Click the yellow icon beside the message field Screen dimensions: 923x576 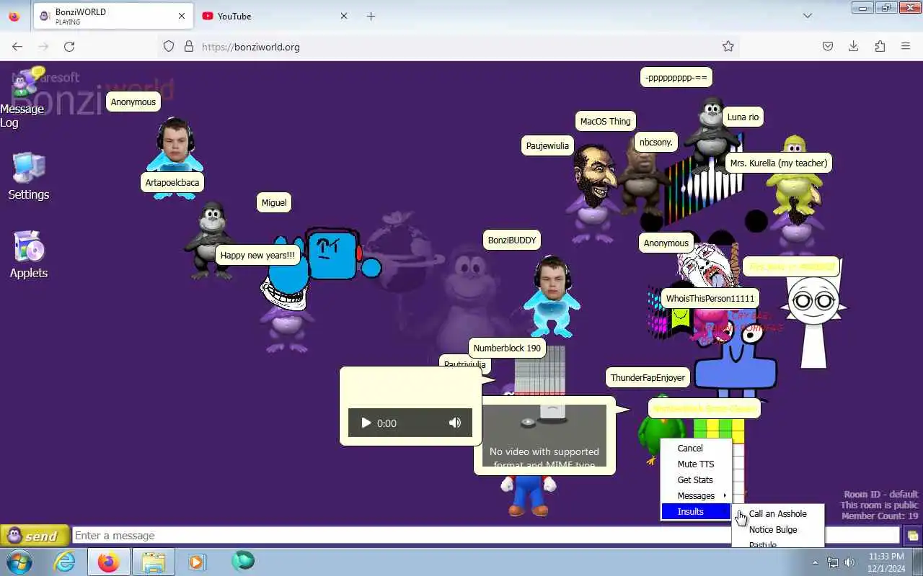pyautogui.click(x=912, y=536)
